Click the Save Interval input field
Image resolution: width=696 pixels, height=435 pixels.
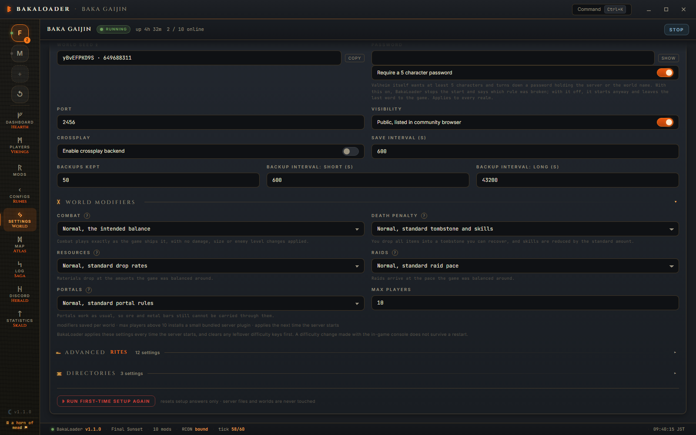coord(525,151)
